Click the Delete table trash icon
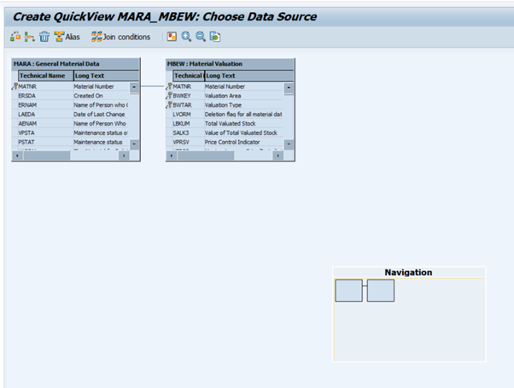Viewport: 514px width, 388px height. (x=44, y=37)
